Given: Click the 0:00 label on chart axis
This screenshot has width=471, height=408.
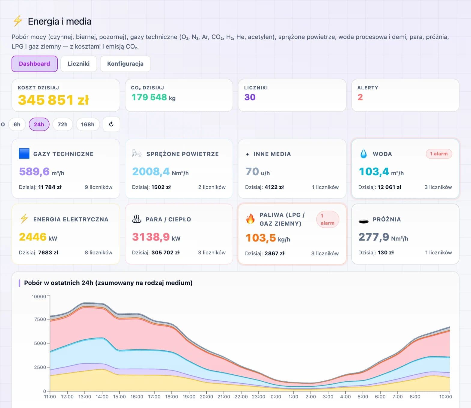Looking at the screenshot, I should pos(276,397).
